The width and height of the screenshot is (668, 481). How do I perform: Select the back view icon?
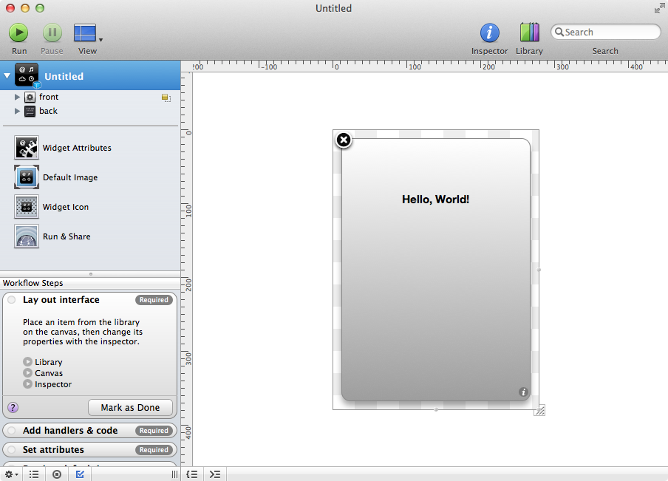coord(30,111)
